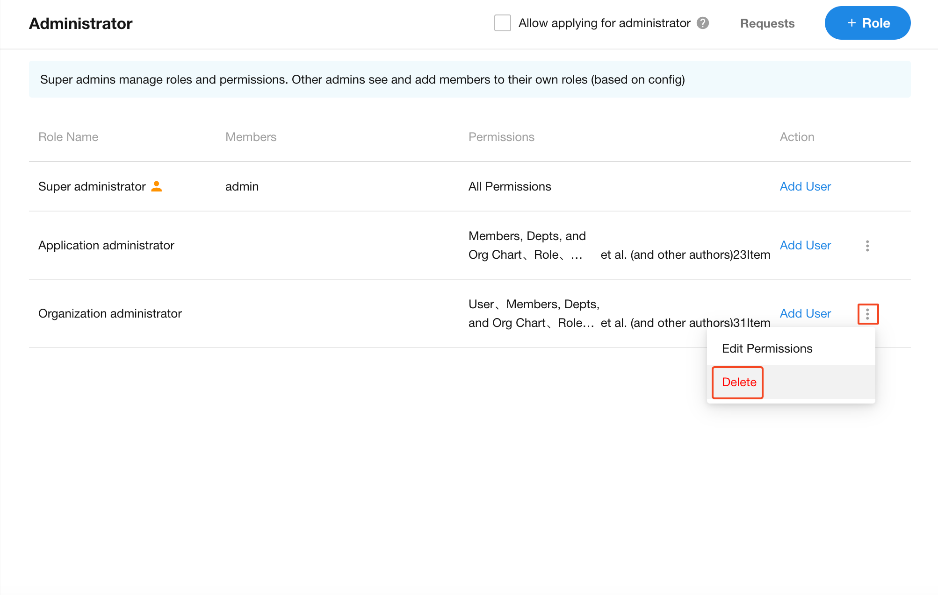938x595 pixels.
Task: Click Add User for Organization administrator
Action: point(805,313)
